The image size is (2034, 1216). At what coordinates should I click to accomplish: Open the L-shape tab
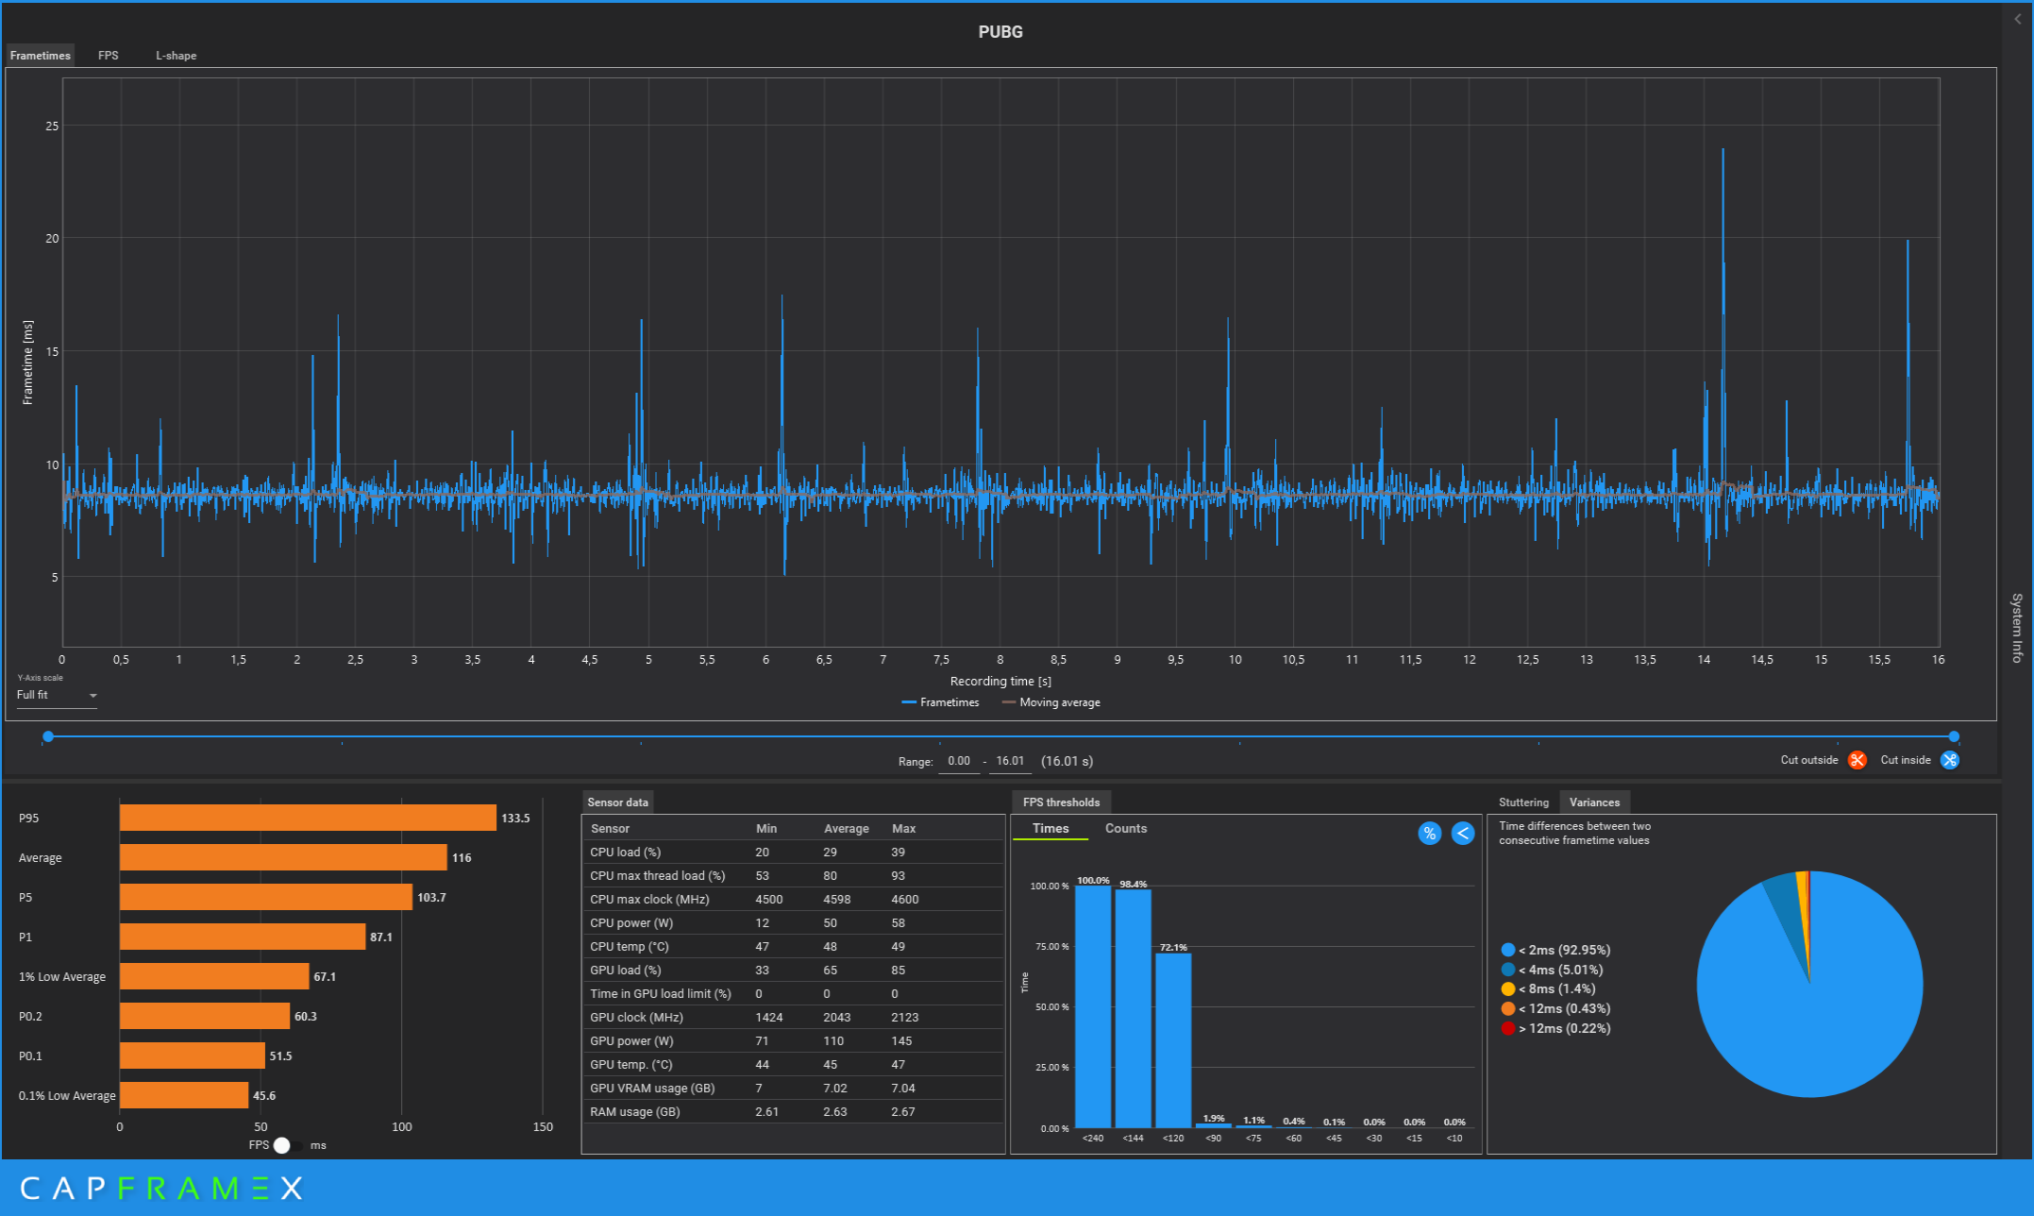176,56
